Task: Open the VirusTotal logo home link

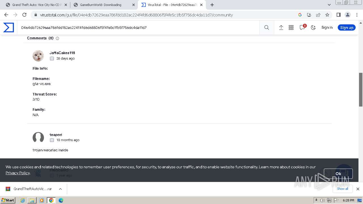Action: click(x=9, y=27)
